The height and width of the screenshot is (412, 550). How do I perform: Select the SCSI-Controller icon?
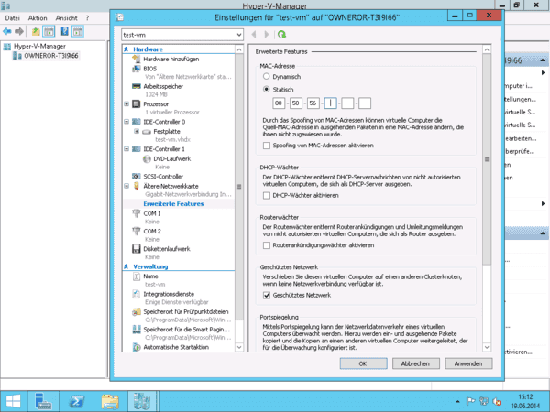136,176
